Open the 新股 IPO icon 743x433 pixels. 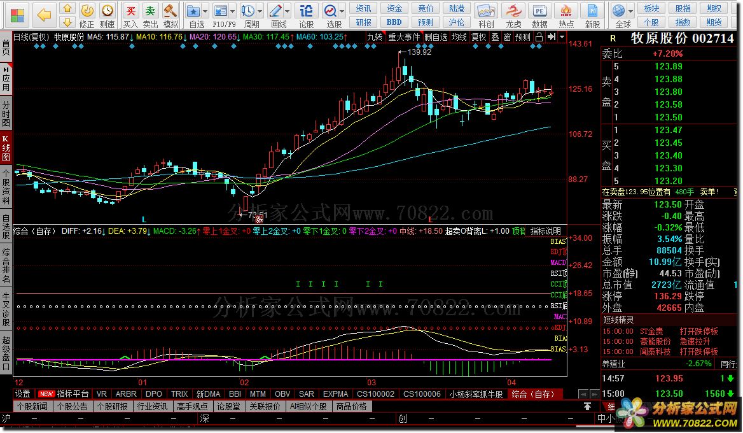point(592,15)
